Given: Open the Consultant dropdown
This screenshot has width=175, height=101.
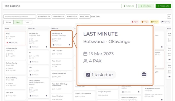Looking at the screenshot, I should coord(58,17).
